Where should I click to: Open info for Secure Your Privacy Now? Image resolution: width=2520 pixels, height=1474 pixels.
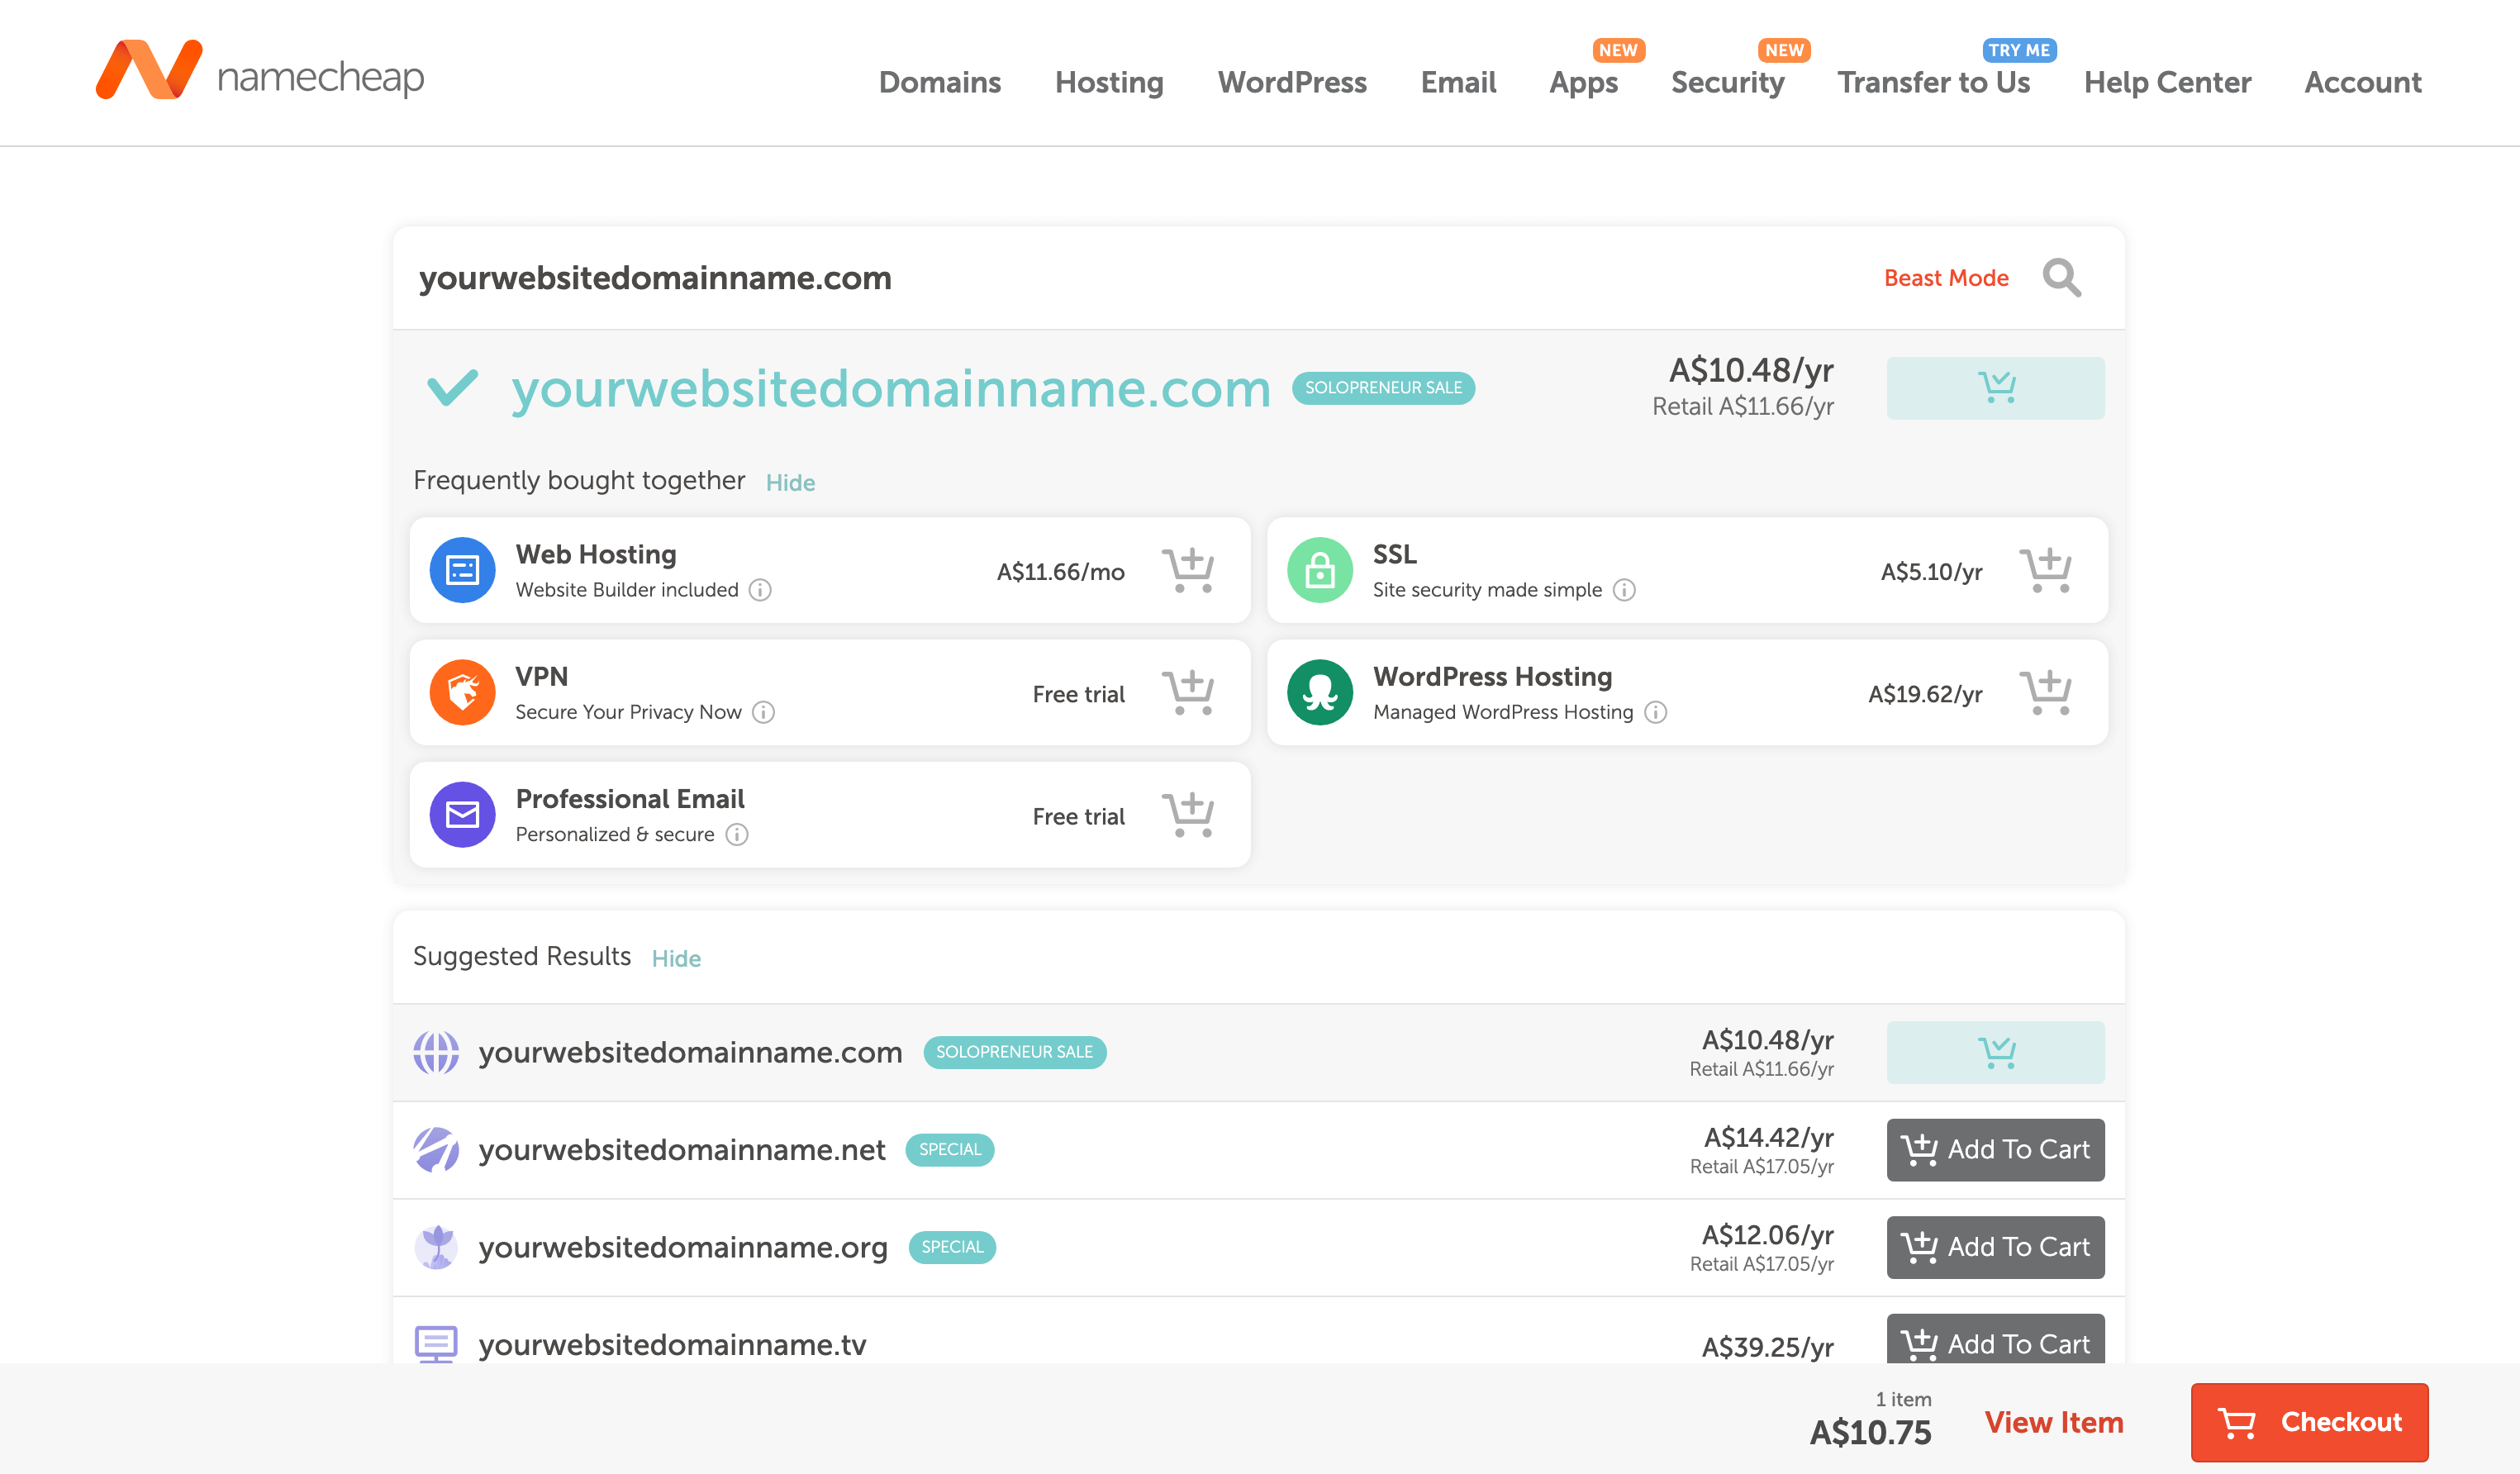coord(763,712)
